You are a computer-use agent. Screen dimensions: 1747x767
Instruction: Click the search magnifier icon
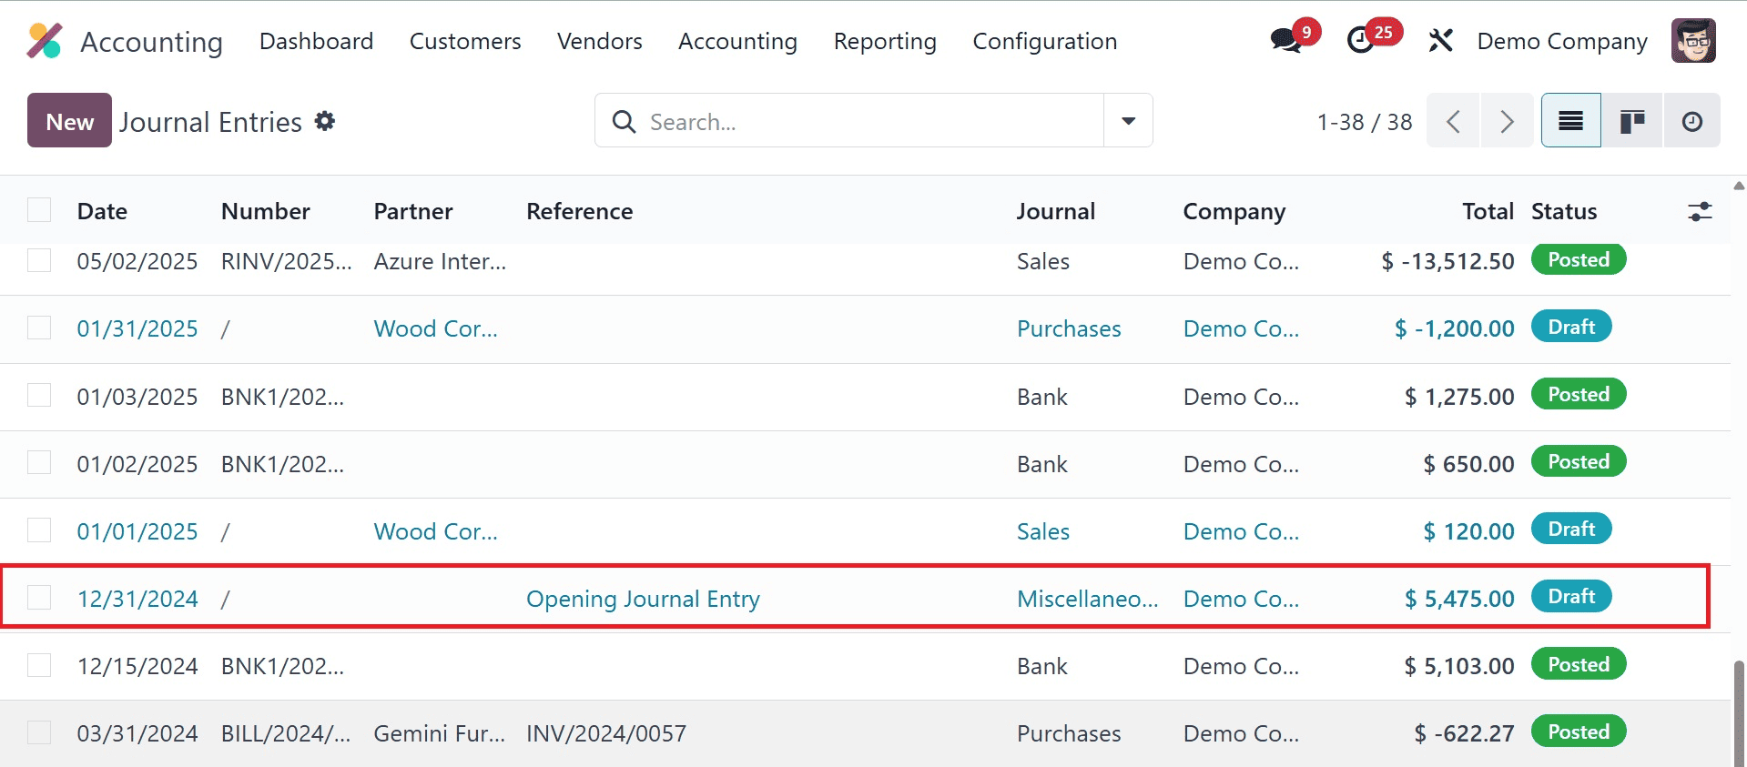(624, 121)
